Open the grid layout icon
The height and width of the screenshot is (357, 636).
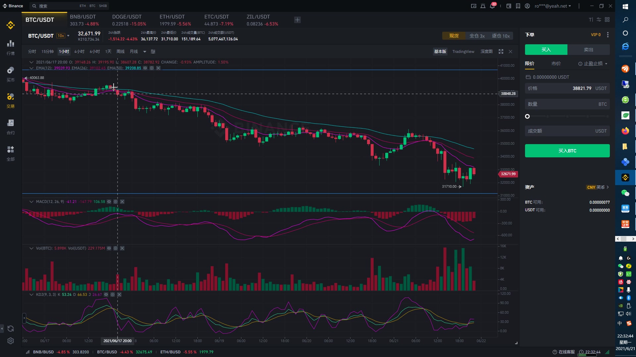[x=607, y=20]
